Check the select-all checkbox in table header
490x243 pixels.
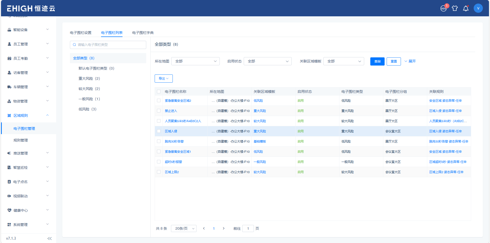point(159,91)
